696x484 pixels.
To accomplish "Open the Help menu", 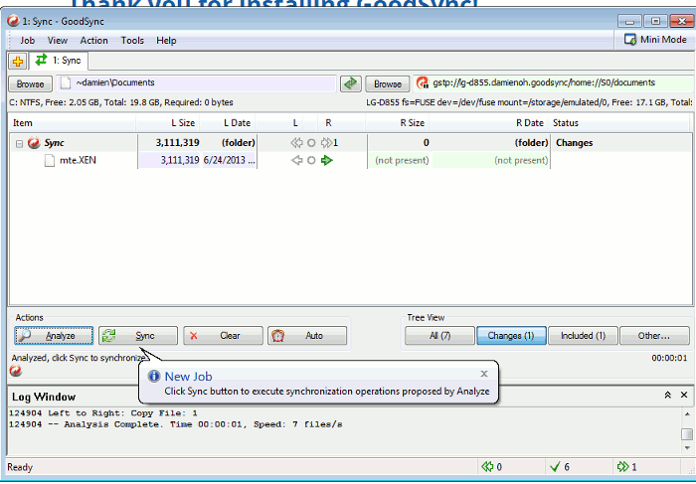I will point(166,41).
